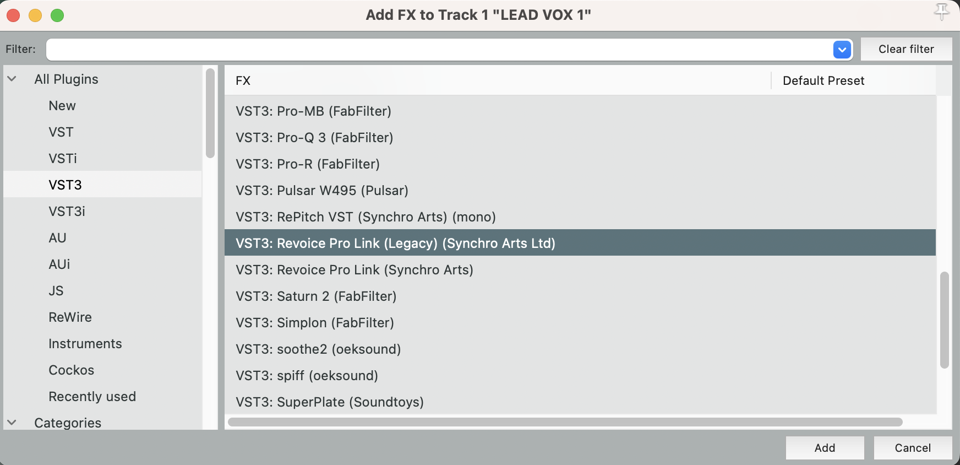Click the plugin list vertical scrollbar thumb

tap(944, 320)
